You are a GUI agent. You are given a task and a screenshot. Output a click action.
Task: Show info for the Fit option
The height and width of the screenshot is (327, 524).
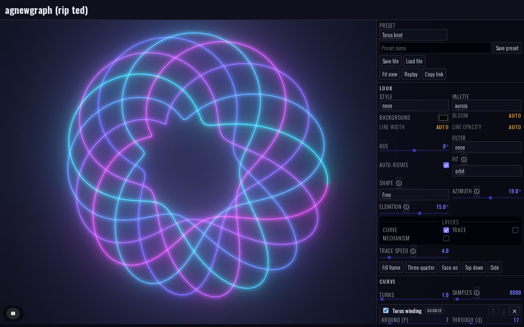click(x=464, y=159)
